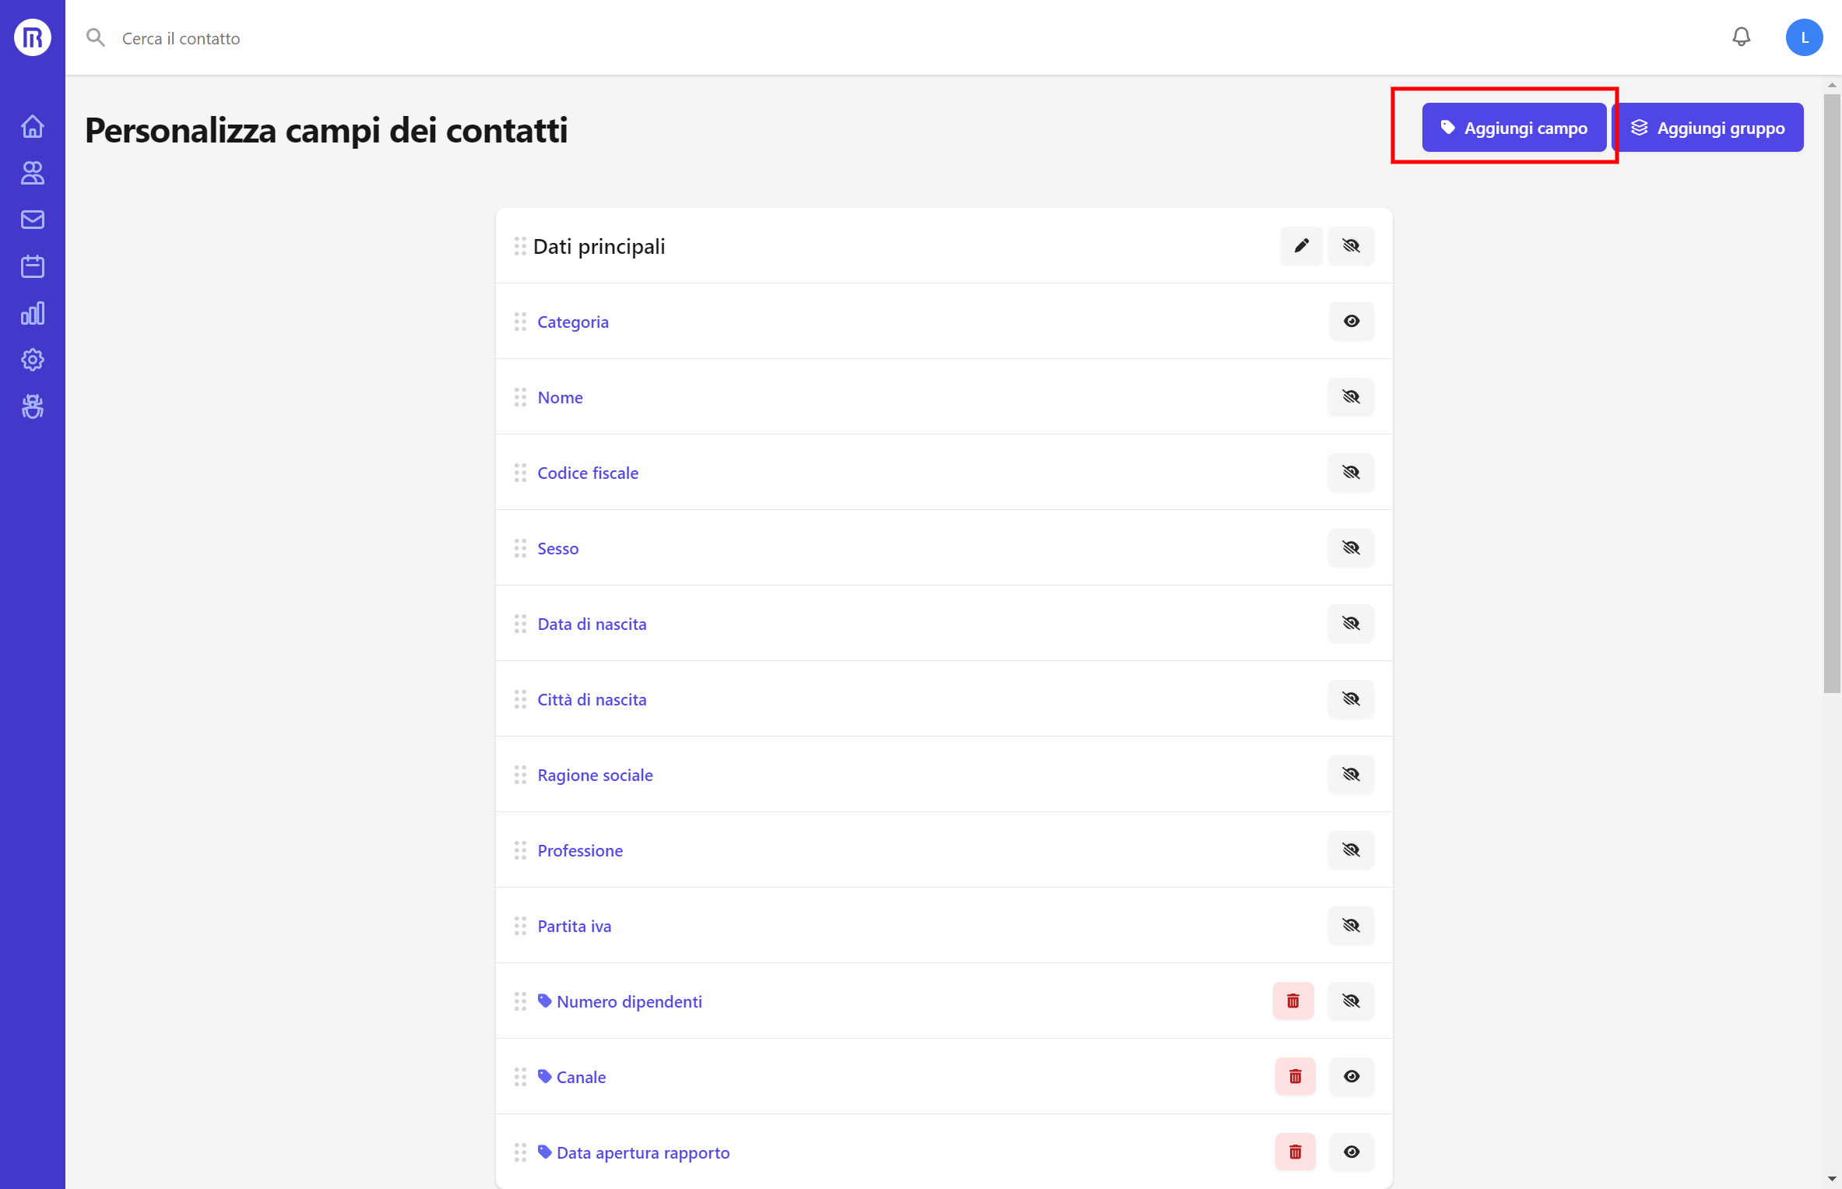The width and height of the screenshot is (1842, 1189).
Task: Click the Aggiungi campo button
Action: 1513,127
